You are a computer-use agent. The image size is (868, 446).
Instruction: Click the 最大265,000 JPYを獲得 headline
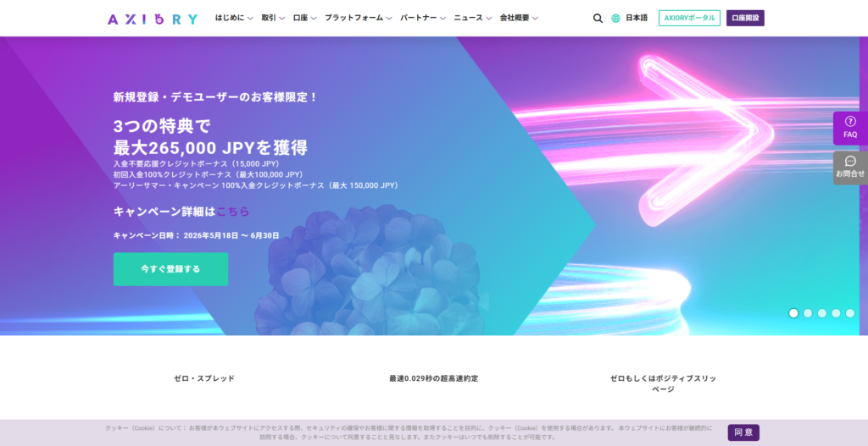(x=210, y=147)
